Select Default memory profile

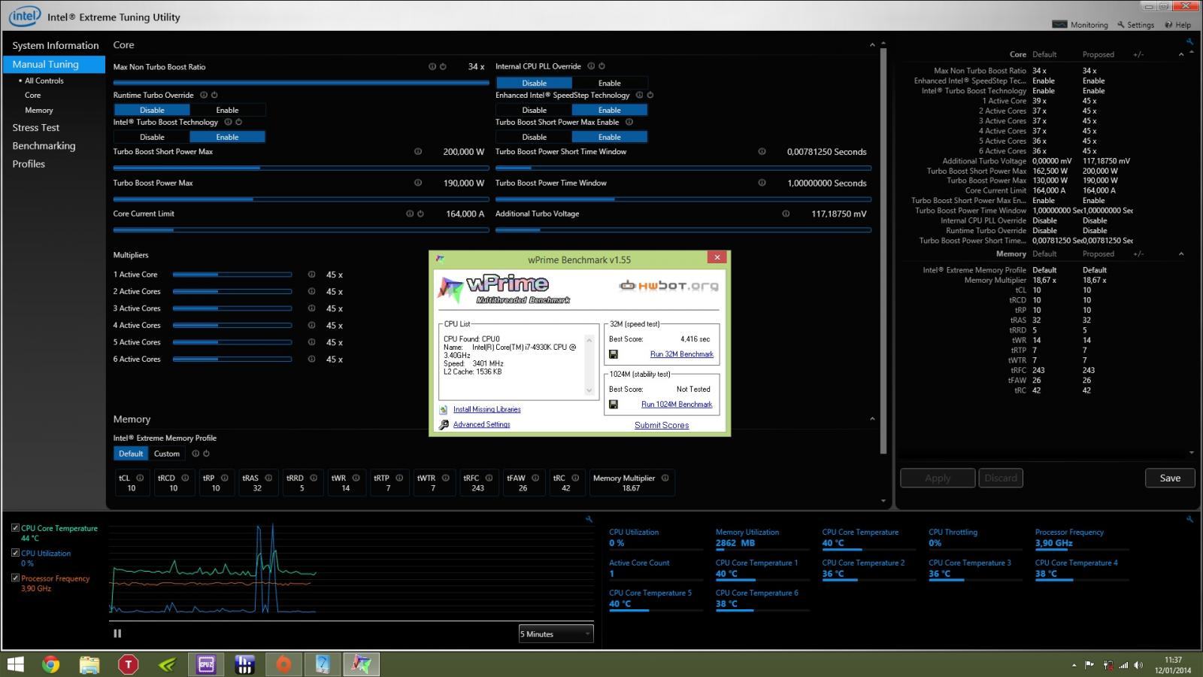coord(131,454)
